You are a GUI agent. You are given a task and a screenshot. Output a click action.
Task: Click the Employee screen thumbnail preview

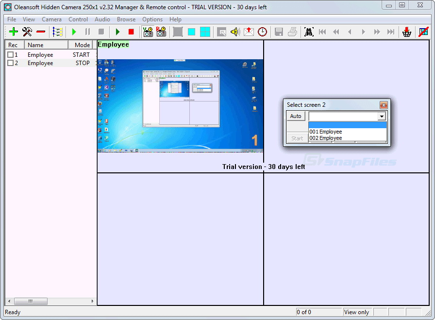point(180,106)
